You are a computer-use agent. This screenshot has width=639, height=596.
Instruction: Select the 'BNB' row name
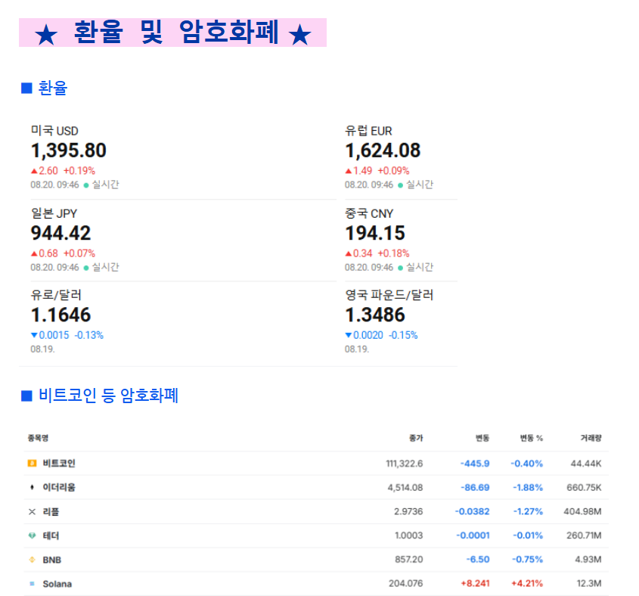point(51,560)
